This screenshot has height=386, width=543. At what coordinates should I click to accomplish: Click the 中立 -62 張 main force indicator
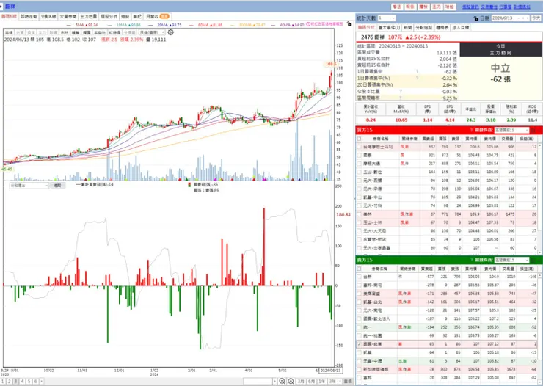[x=500, y=73]
